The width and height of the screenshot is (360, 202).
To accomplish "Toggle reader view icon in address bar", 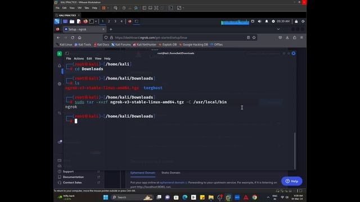I will coord(248,38).
